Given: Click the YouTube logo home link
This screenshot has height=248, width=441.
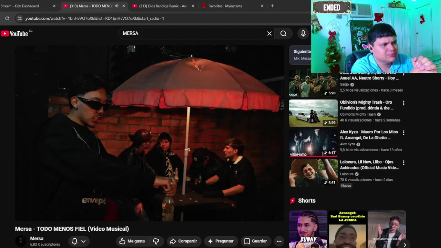Looking at the screenshot, I should pos(14,33).
